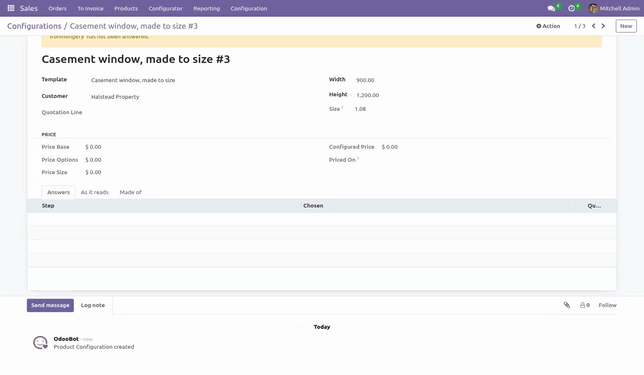Click the paperclip attachments icon
Image resolution: width=644 pixels, height=375 pixels.
coord(567,305)
